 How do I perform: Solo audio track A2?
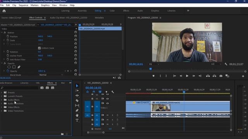coord(112,120)
